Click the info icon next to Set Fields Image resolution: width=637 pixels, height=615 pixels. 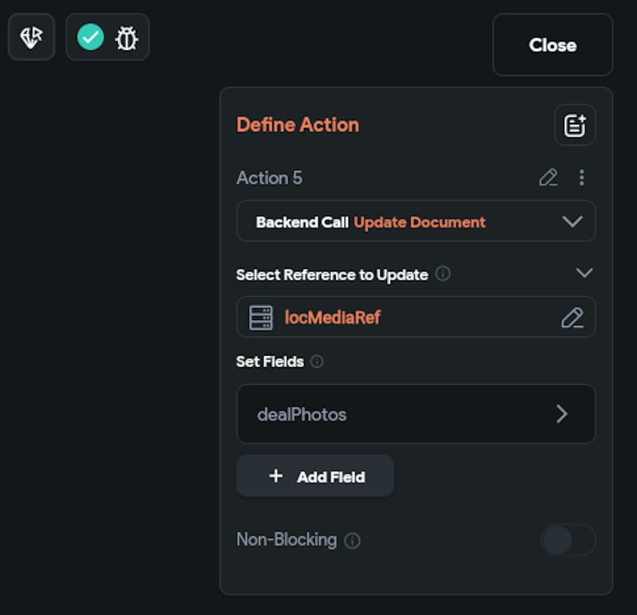tap(317, 361)
